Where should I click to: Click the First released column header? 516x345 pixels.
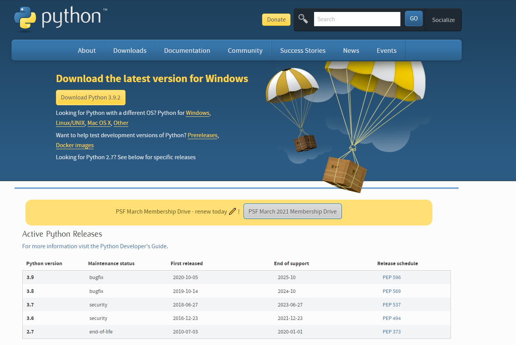coord(187,264)
